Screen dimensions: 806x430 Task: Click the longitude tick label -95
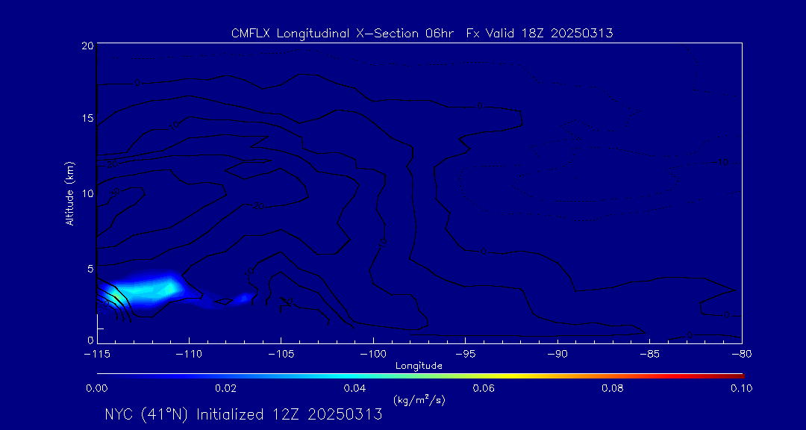pos(465,355)
